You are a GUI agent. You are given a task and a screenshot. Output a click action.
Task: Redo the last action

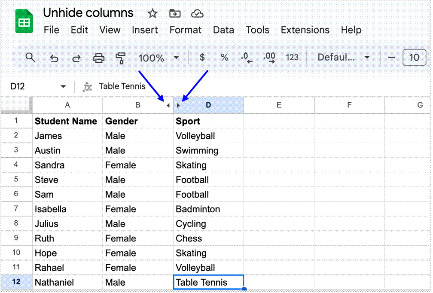[76, 57]
